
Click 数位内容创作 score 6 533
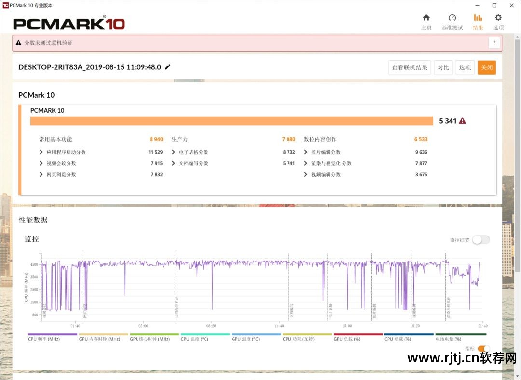421,139
